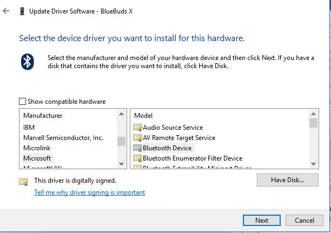Image resolution: width=331 pixels, height=233 pixels.
Task: Click the Manufacturer column header
Action: click(x=43, y=116)
